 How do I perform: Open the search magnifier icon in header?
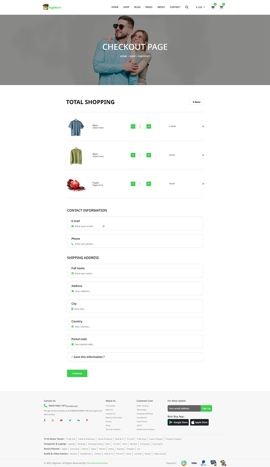coord(187,7)
